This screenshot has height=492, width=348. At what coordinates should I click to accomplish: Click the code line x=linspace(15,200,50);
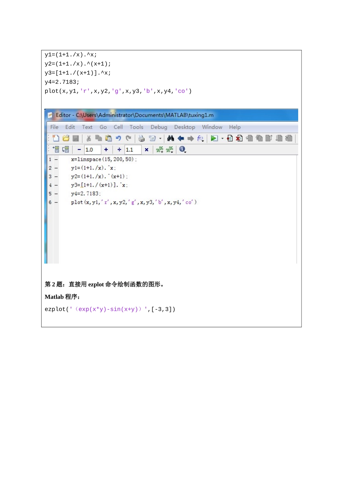click(x=104, y=160)
